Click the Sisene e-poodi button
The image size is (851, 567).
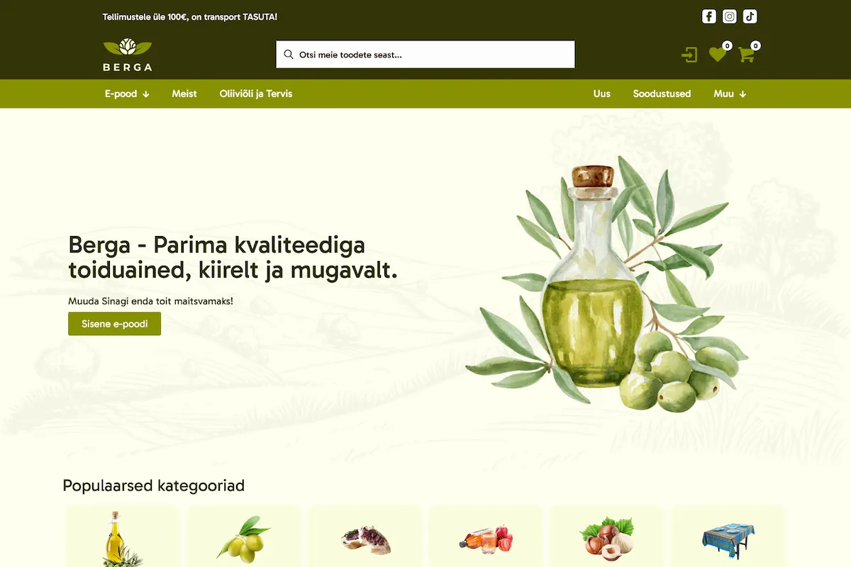(x=114, y=324)
